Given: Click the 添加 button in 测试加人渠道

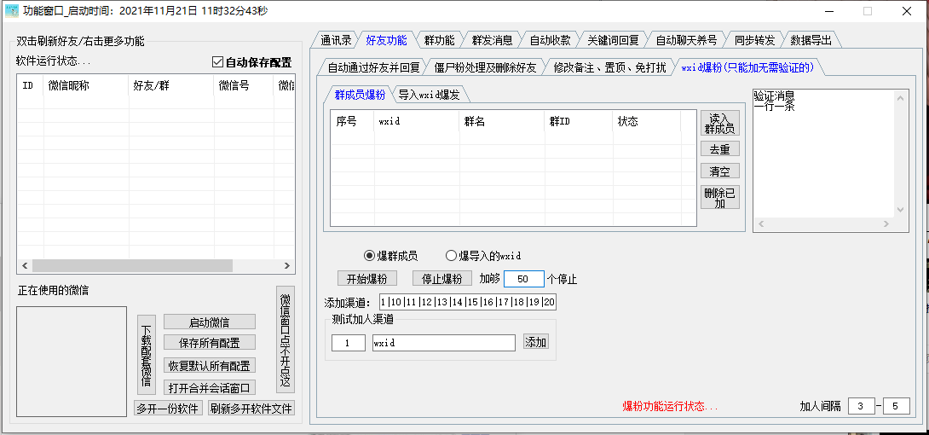Looking at the screenshot, I should [x=535, y=342].
